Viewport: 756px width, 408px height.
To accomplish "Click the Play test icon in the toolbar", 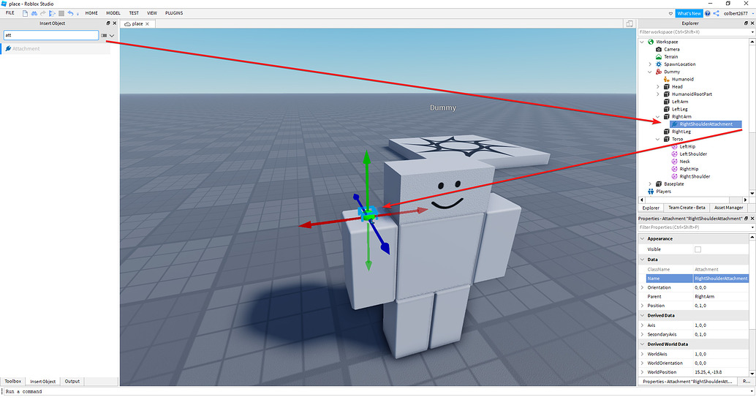I will (52, 13).
